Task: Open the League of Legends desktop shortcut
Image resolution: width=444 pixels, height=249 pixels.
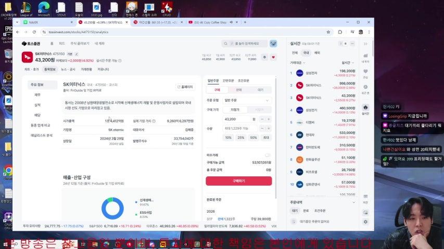Action: coord(26,8)
